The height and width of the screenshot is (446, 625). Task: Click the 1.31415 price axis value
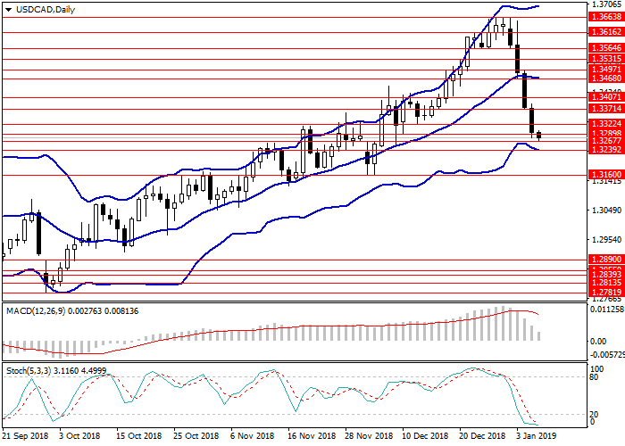point(606,182)
